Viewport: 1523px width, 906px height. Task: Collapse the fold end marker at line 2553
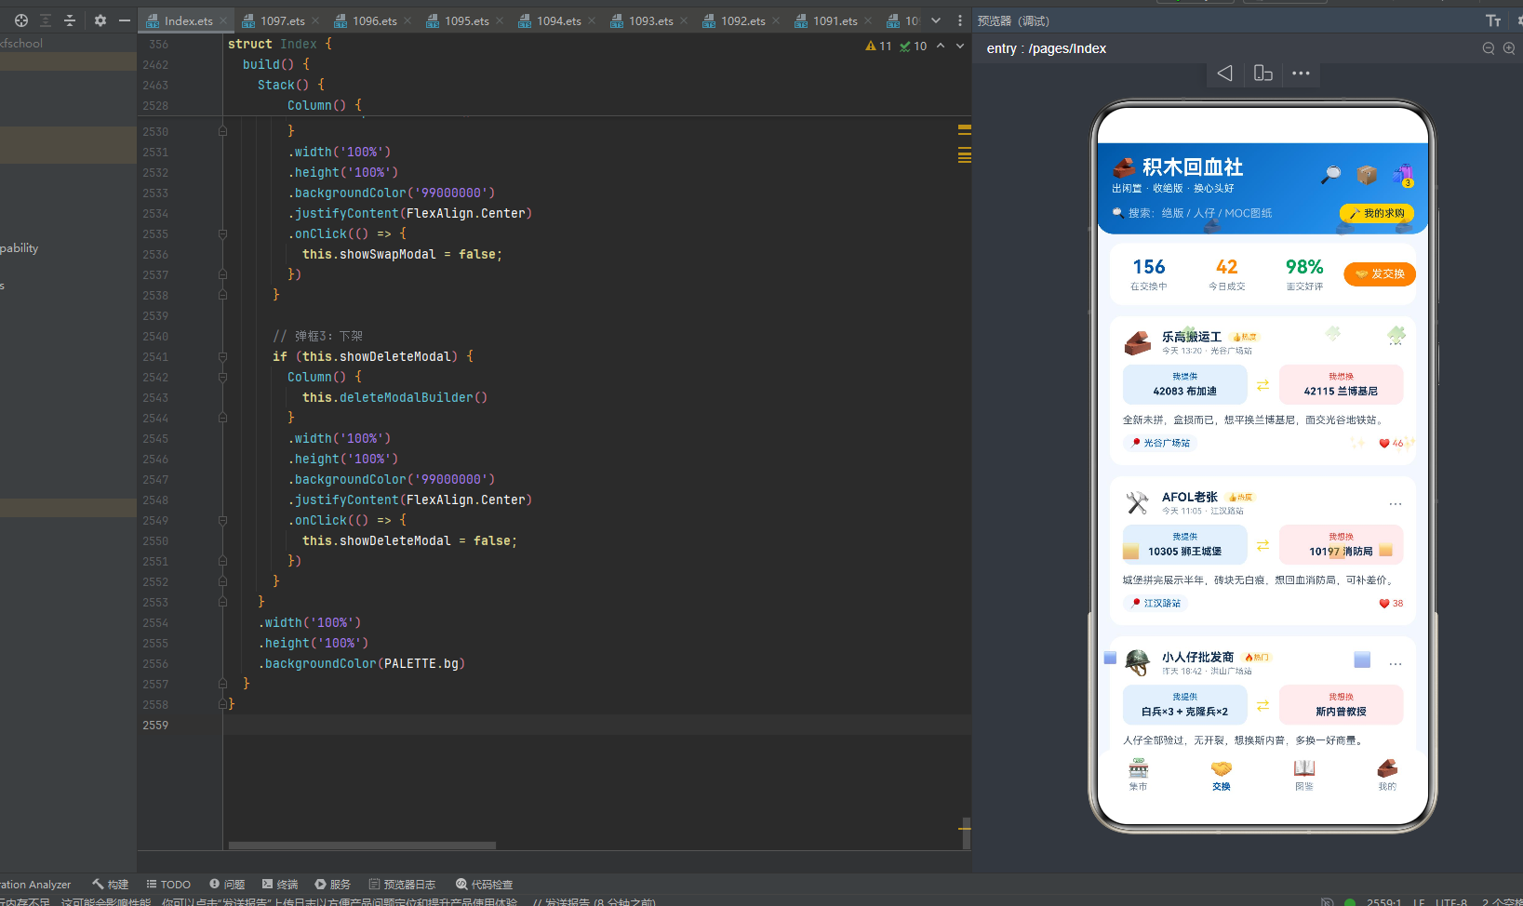222,602
